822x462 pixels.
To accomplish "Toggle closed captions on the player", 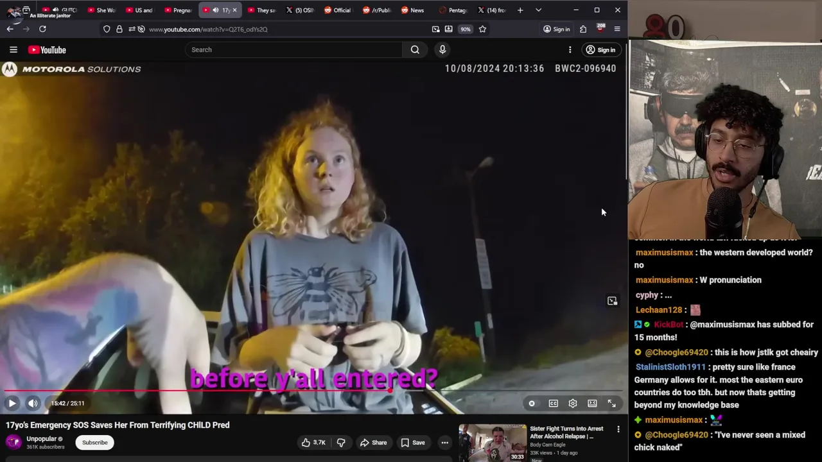I will (x=553, y=403).
